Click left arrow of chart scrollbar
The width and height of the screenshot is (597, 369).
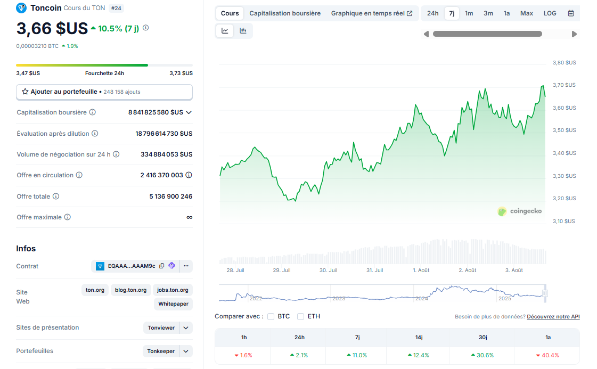pos(426,34)
